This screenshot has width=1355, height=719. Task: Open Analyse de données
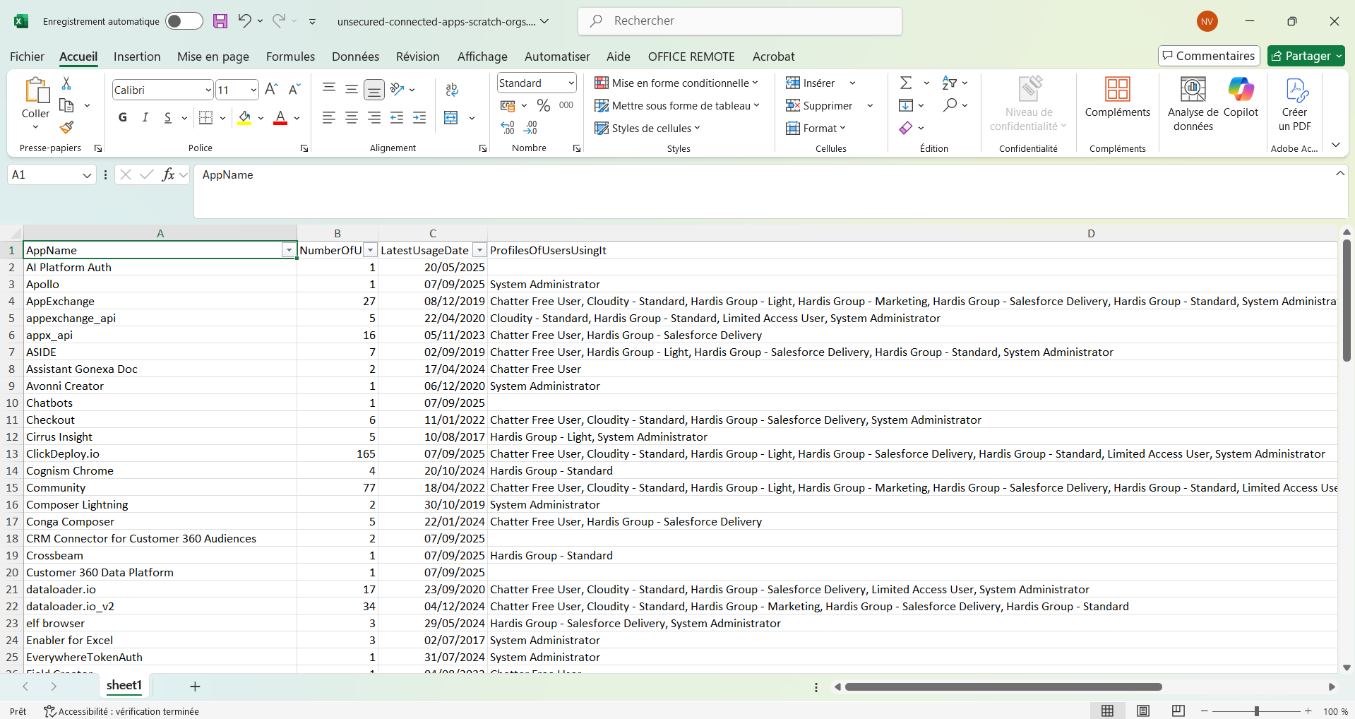pos(1193,104)
